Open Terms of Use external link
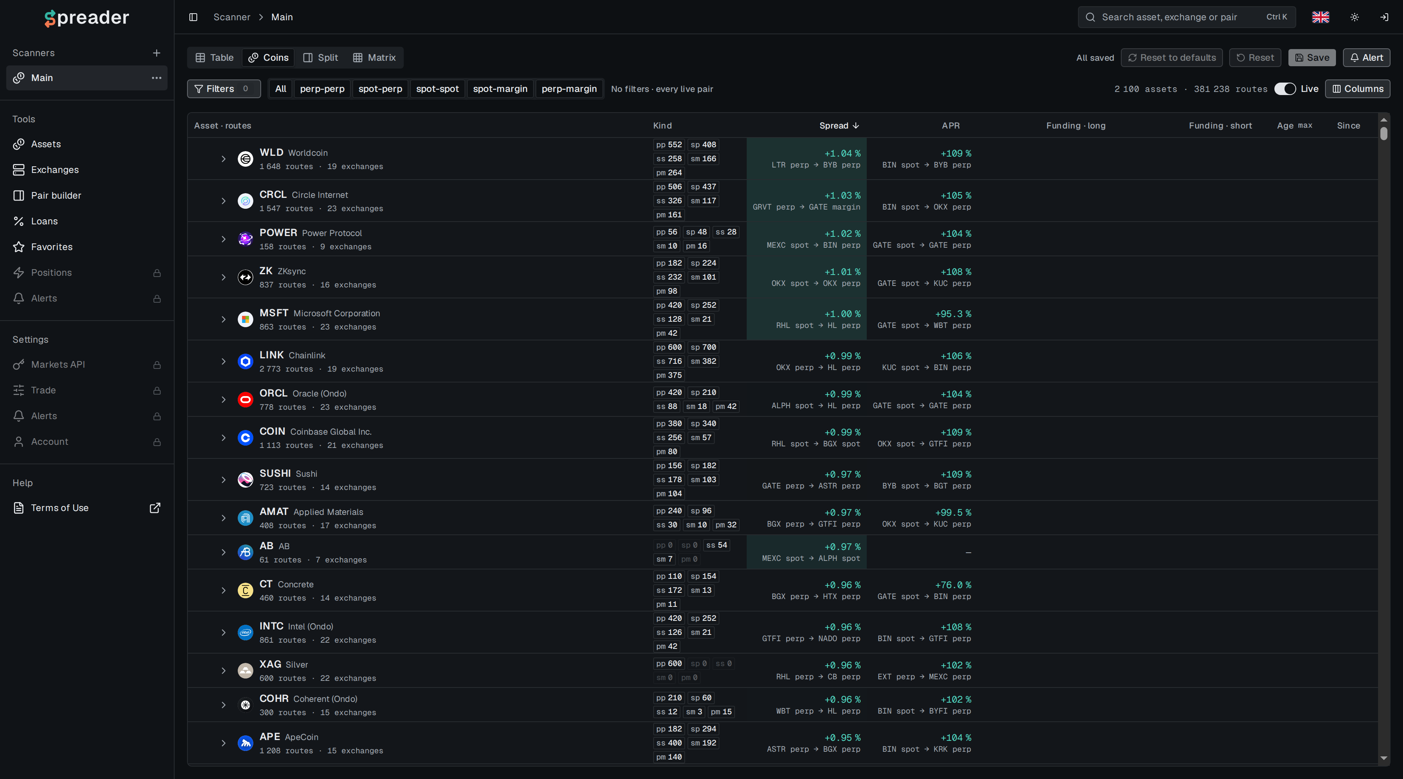 coord(87,508)
